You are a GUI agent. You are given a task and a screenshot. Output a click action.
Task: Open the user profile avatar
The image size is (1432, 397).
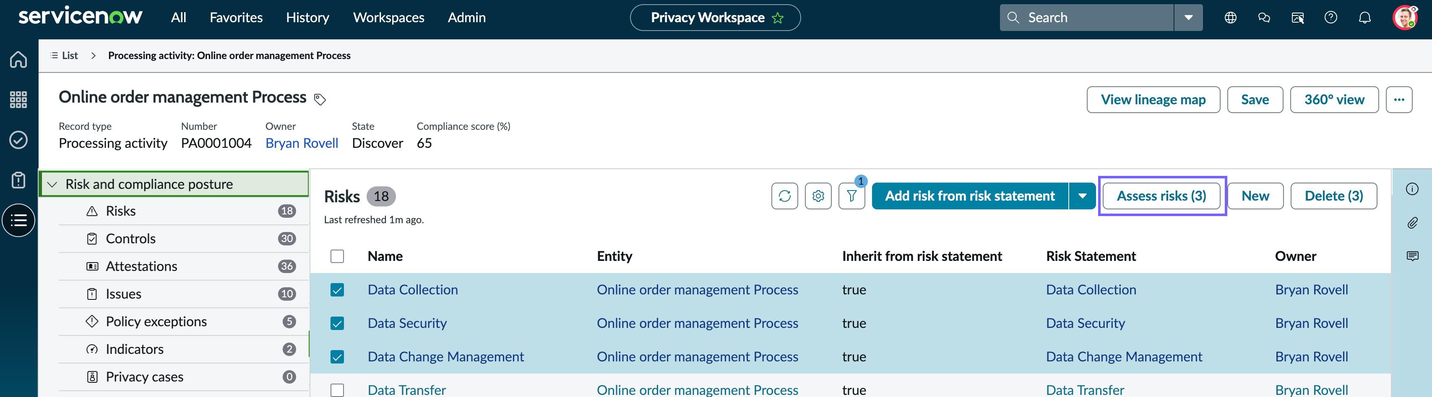click(x=1405, y=18)
